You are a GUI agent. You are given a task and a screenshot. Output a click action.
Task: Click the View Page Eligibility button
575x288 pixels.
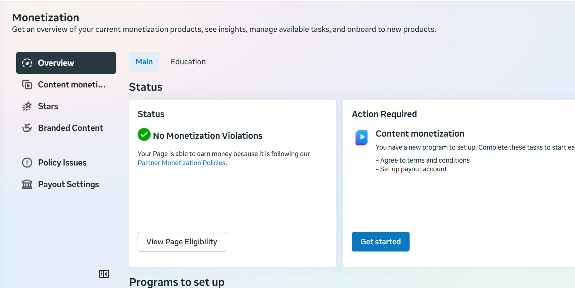pos(182,242)
